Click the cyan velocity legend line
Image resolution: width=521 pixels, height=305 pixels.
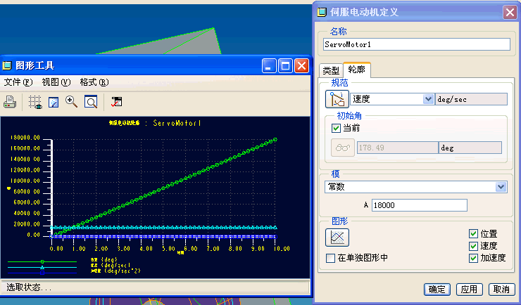click(x=42, y=267)
